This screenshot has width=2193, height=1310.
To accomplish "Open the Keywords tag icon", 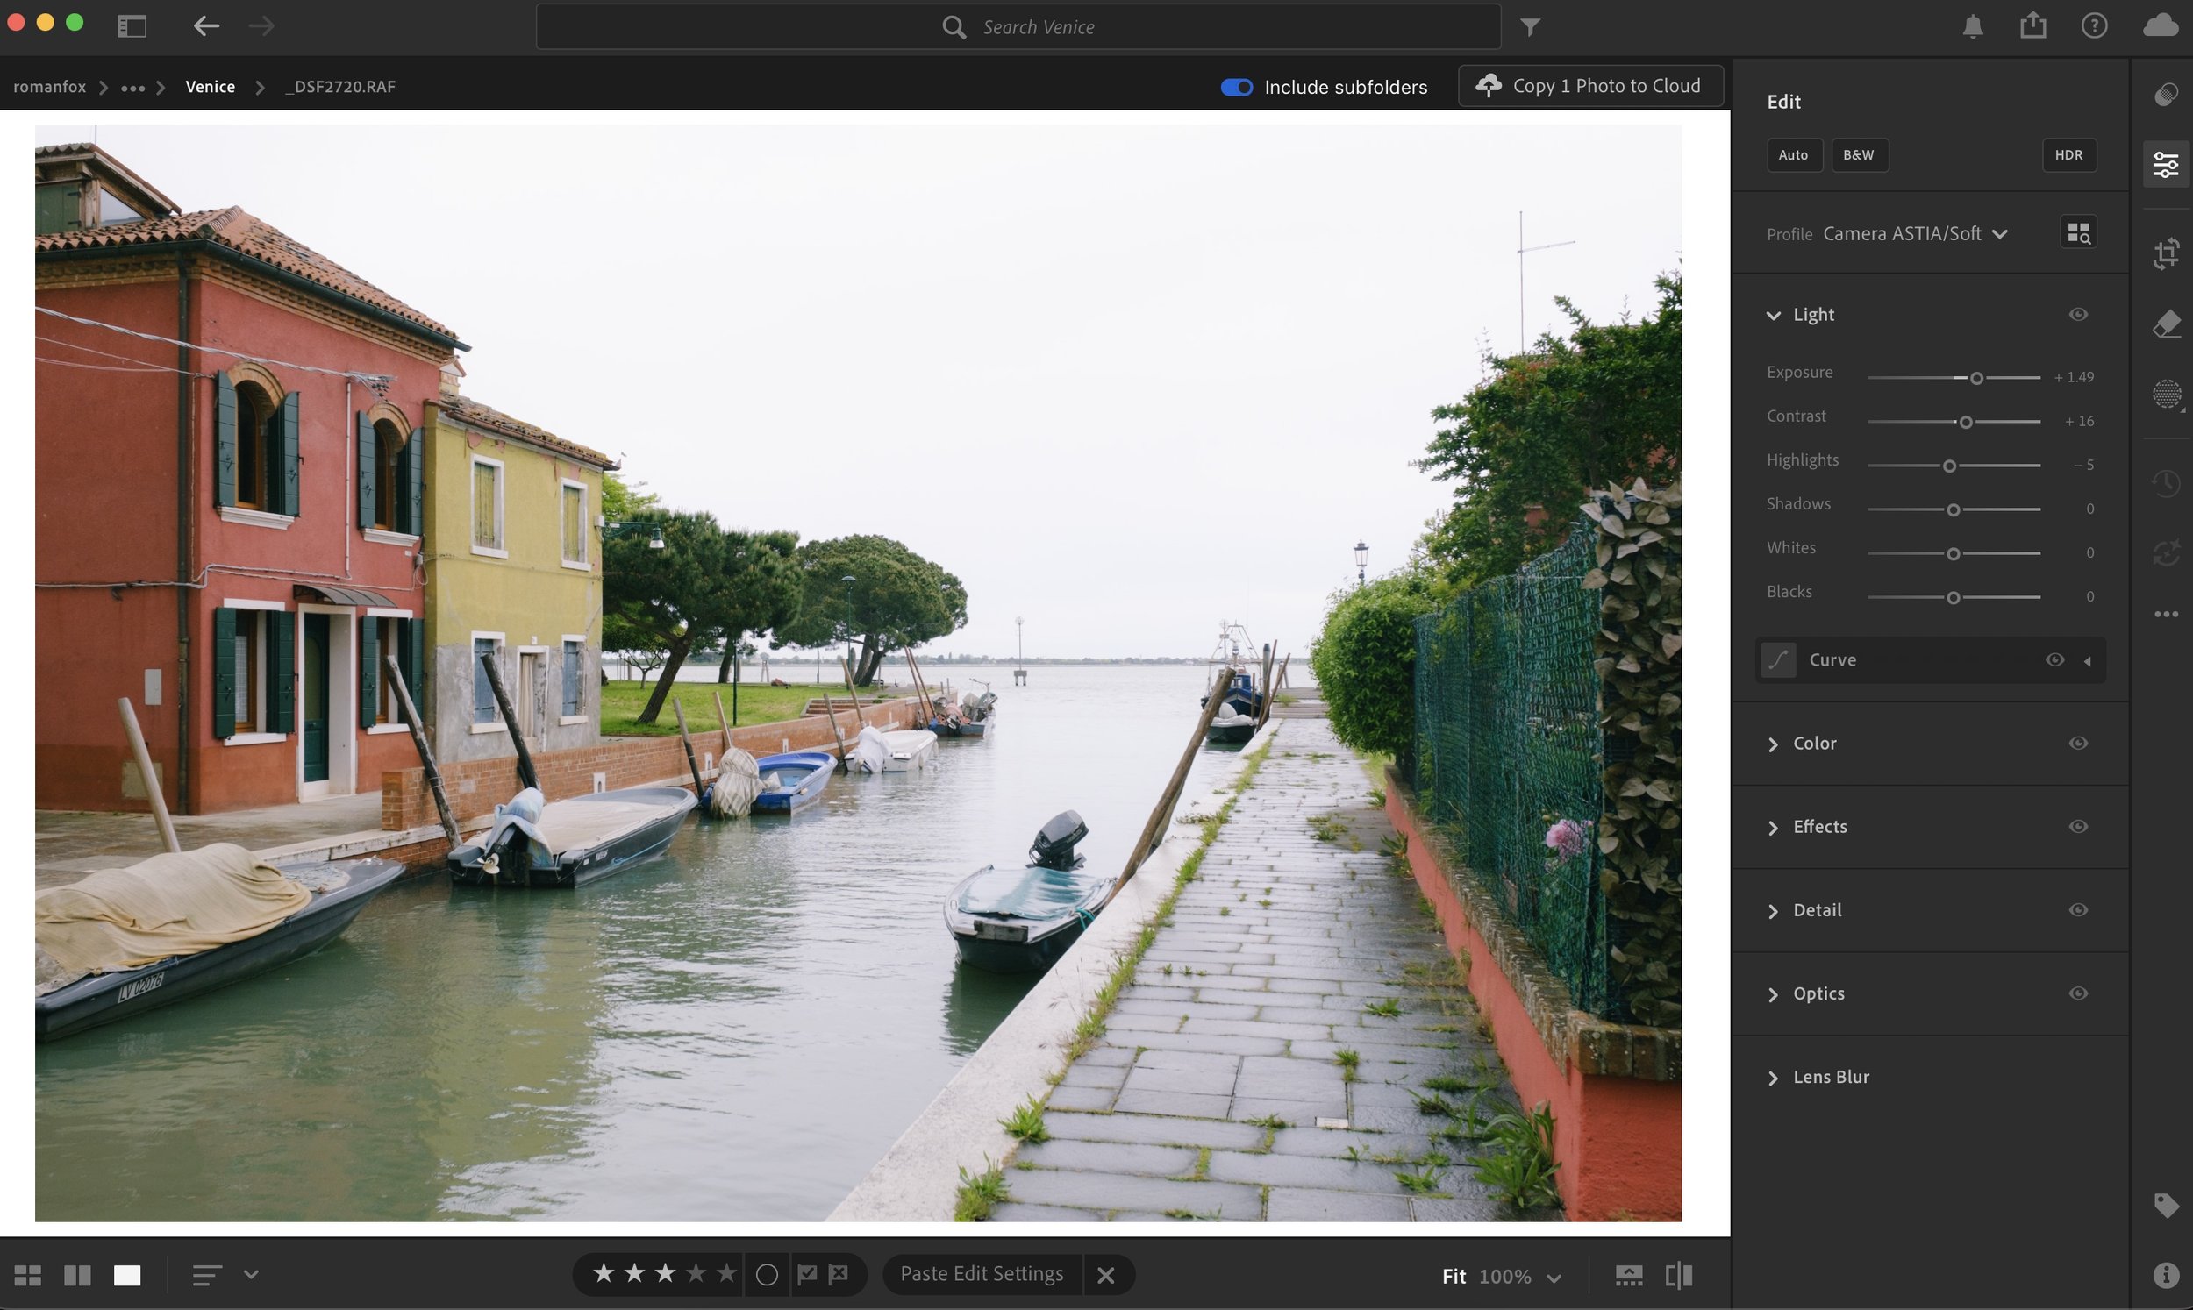I will [x=2166, y=1205].
